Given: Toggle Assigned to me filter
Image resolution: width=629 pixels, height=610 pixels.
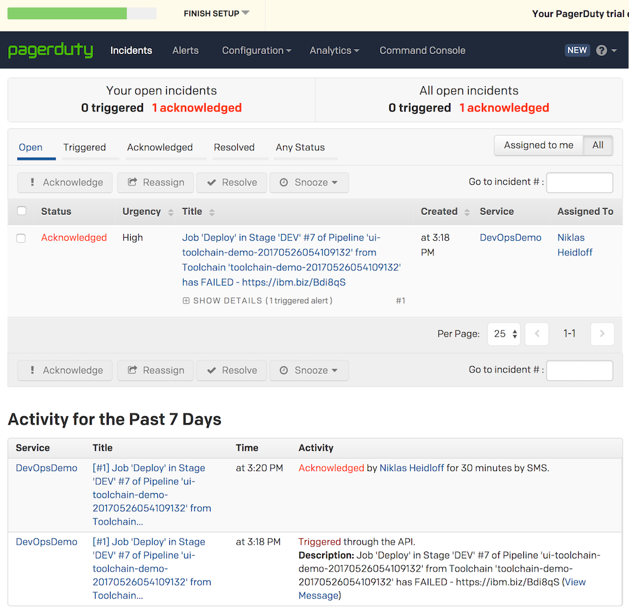Looking at the screenshot, I should (538, 145).
